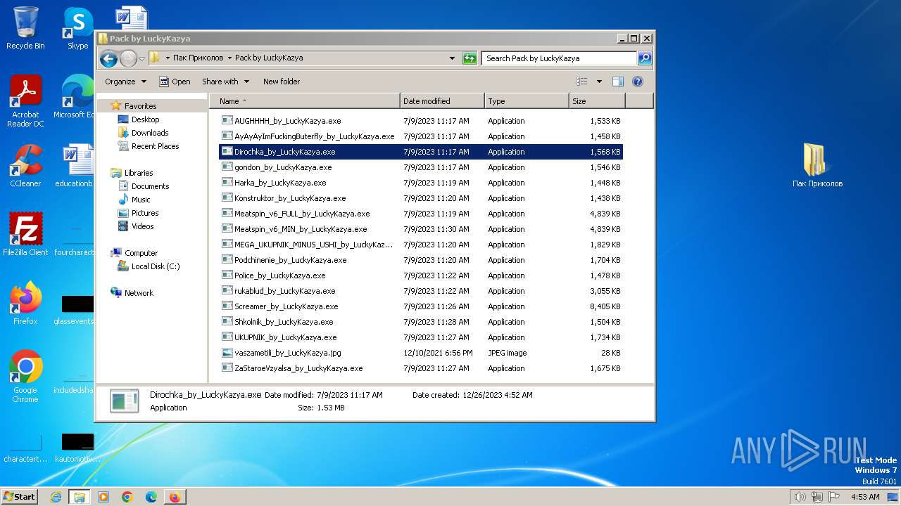Open Windows Media Player taskbar icon

point(103,497)
